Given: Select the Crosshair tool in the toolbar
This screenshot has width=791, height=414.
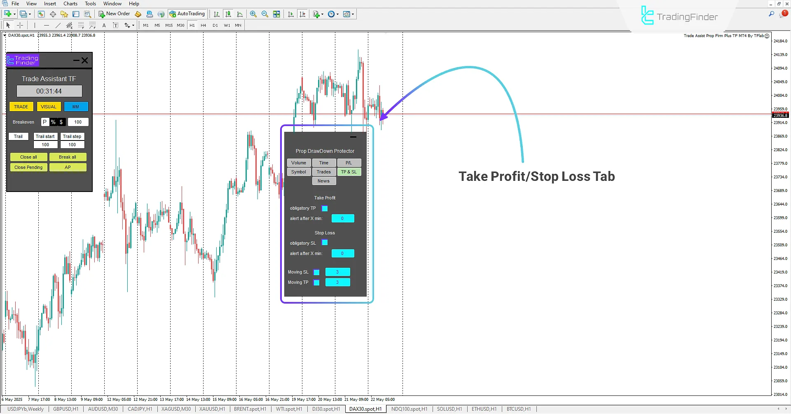Looking at the screenshot, I should pyautogui.click(x=20, y=25).
